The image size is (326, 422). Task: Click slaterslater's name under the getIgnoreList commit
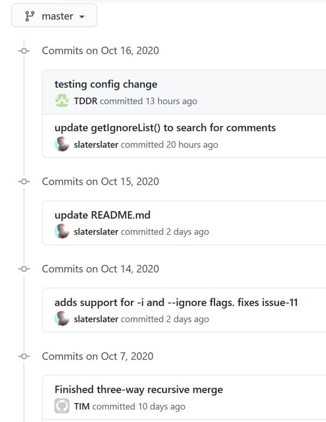pos(96,144)
